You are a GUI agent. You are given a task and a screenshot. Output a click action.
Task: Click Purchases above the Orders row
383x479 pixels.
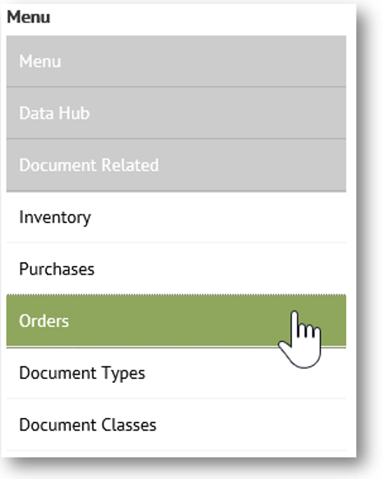(x=57, y=269)
